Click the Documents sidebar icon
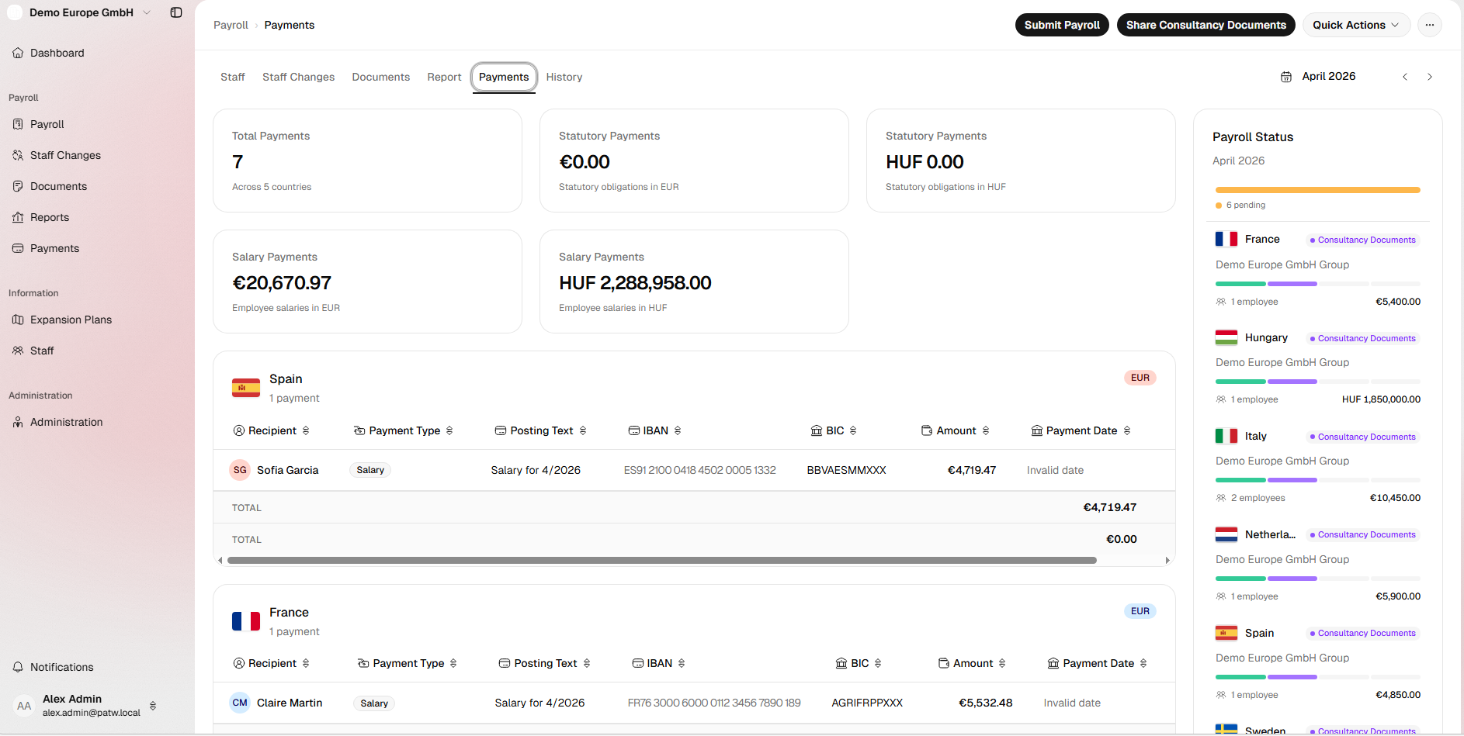 18,186
